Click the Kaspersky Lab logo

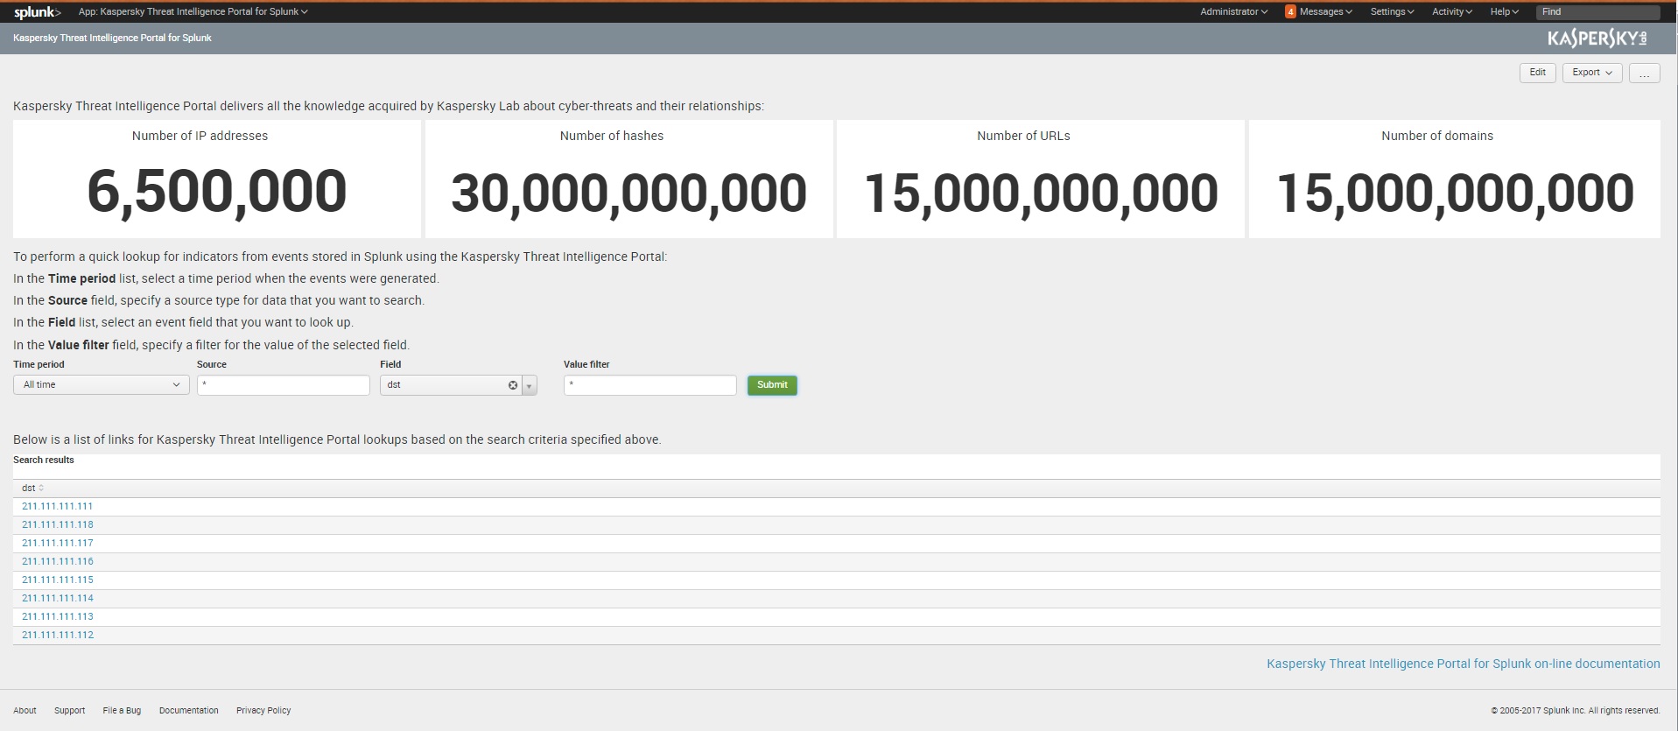[x=1597, y=39]
